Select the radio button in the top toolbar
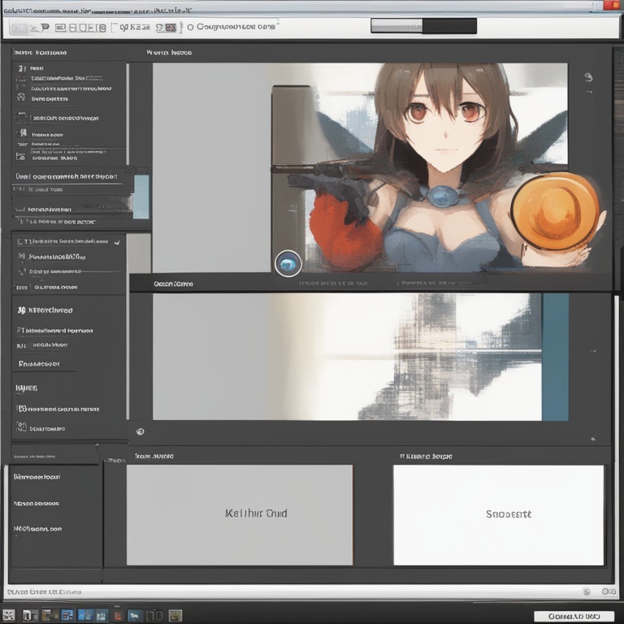624x624 pixels. tap(190, 27)
